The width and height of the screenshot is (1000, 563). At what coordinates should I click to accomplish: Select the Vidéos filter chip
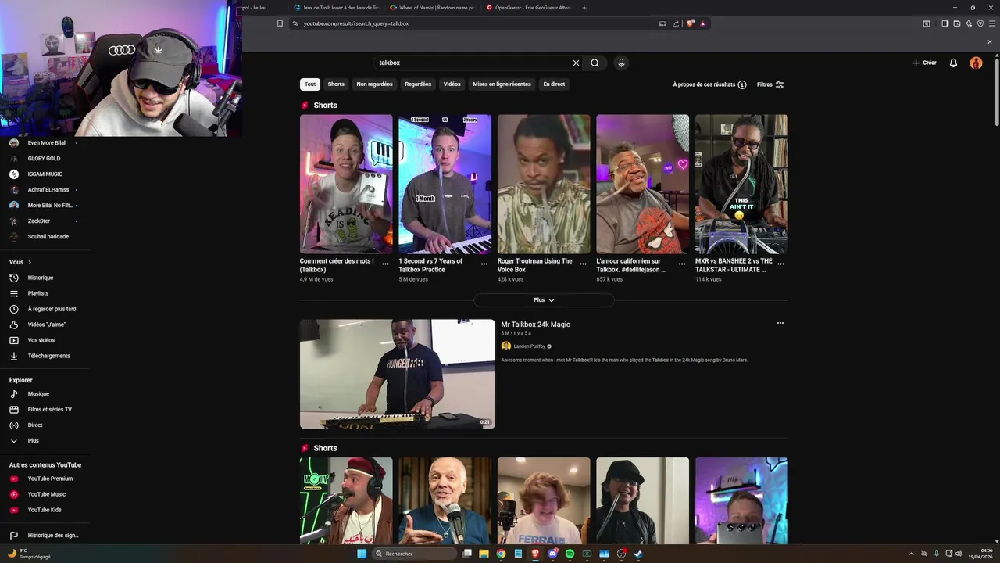click(x=452, y=84)
